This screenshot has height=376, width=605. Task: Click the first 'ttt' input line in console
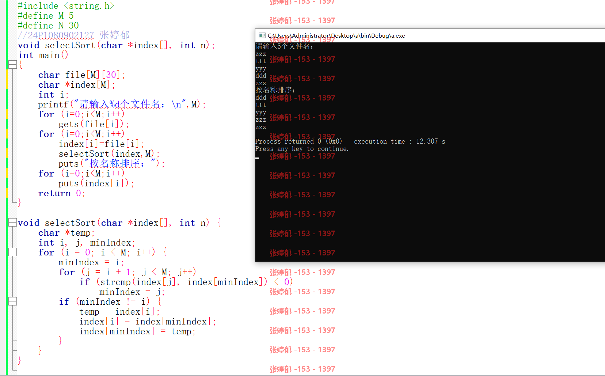coord(261,61)
